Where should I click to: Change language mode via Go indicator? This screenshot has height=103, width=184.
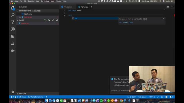click(162, 97)
